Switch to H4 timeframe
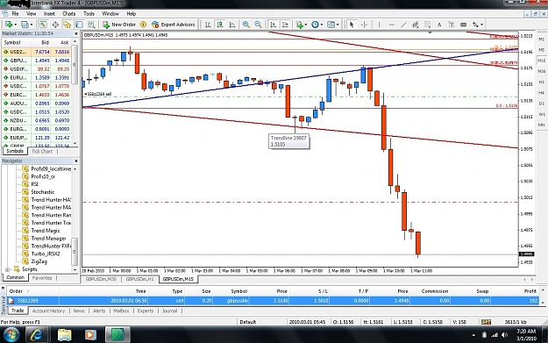Viewport: 548px width, 343px height. tap(541, 93)
